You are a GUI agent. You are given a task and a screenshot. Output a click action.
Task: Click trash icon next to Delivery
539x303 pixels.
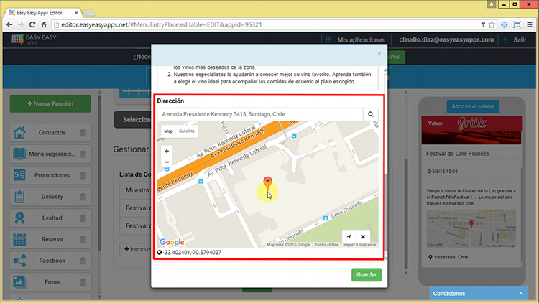[83, 196]
